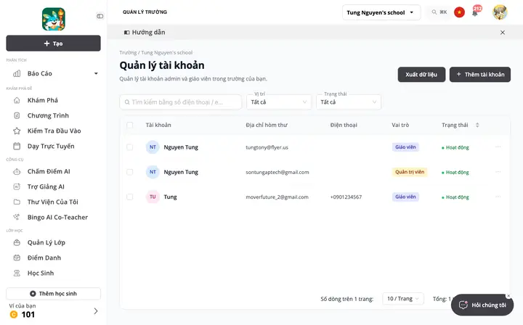Click the rabbit app logo
Viewport: 523px width, 325px height.
(x=53, y=19)
